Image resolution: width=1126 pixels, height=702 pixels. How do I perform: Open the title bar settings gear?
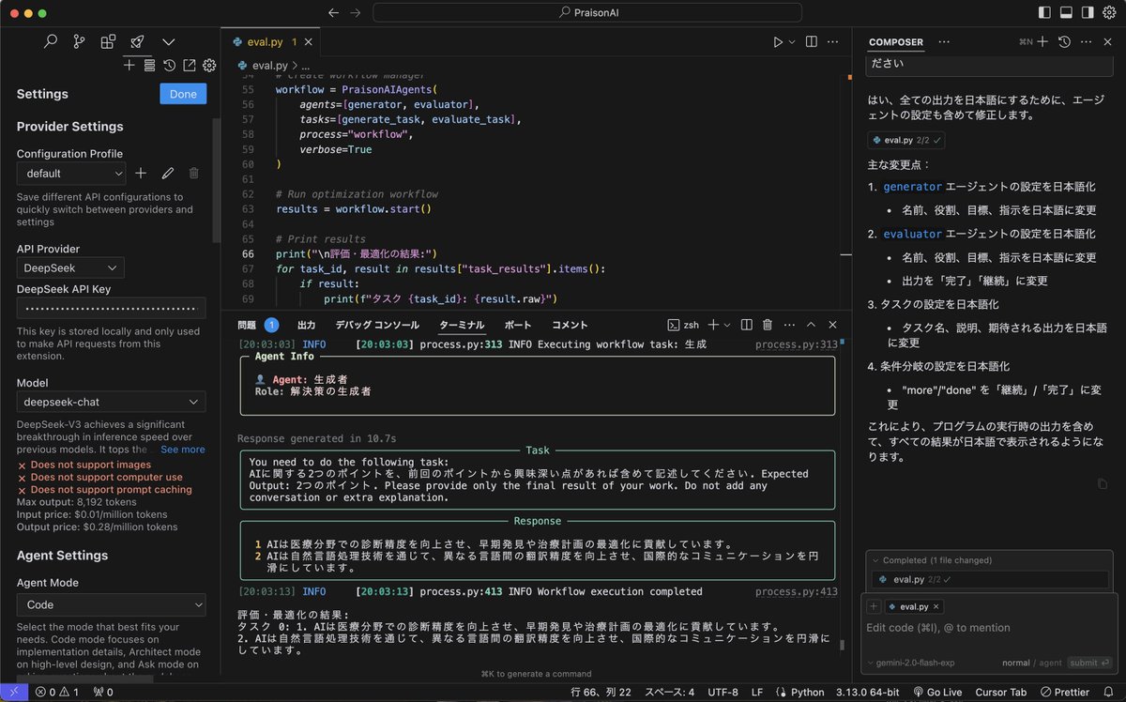coord(1107,13)
